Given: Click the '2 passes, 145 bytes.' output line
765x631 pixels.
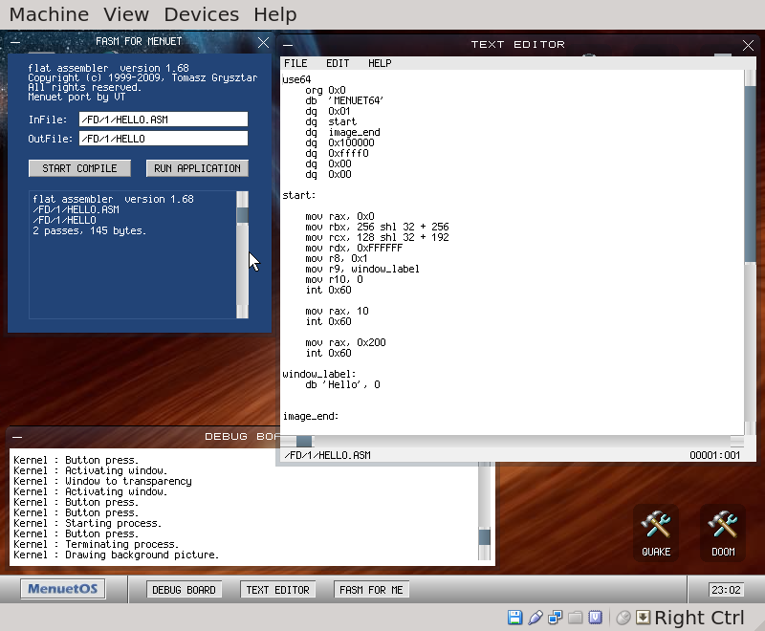Looking at the screenshot, I should tap(89, 230).
